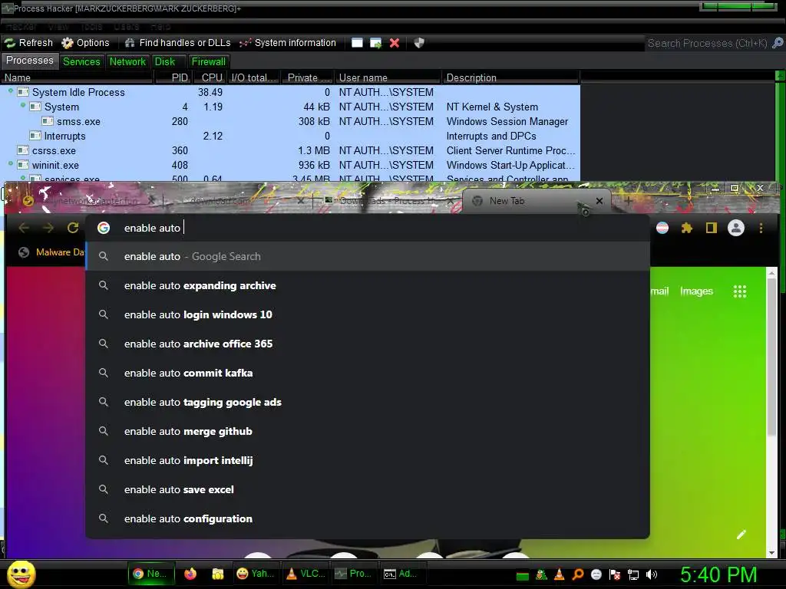This screenshot has width=786, height=589.
Task: Open the Chrome three-dot menu
Action: pyautogui.click(x=761, y=228)
